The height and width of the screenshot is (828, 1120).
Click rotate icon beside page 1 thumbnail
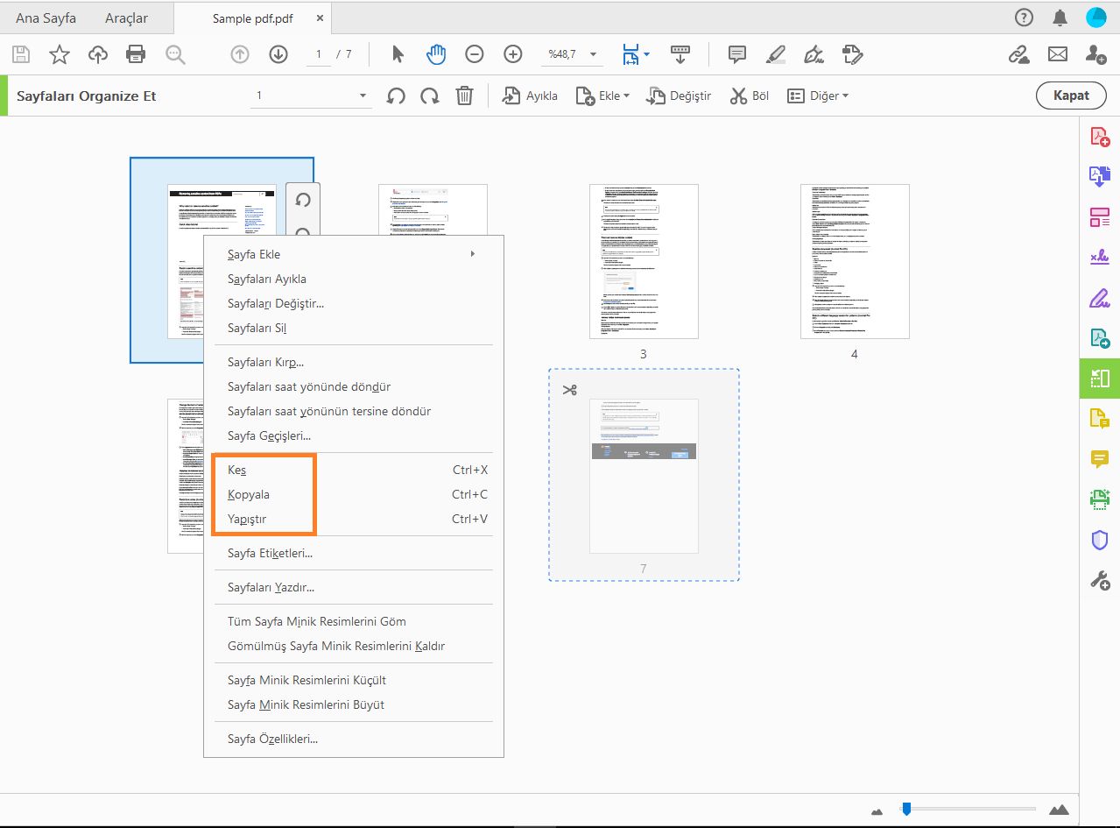(x=303, y=200)
